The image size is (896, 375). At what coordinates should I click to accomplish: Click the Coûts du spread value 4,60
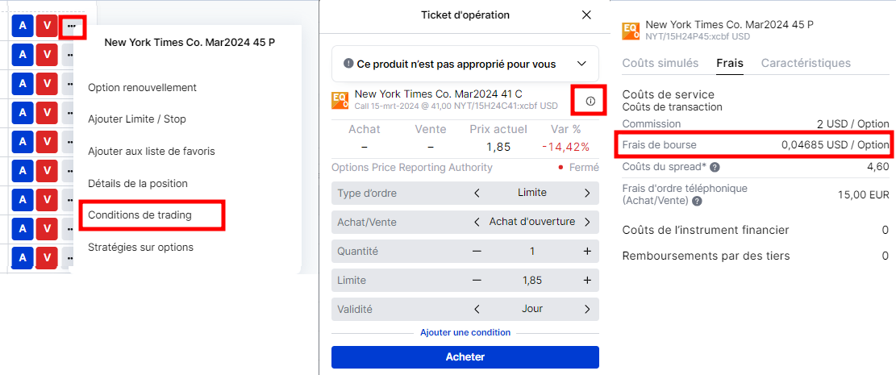877,167
